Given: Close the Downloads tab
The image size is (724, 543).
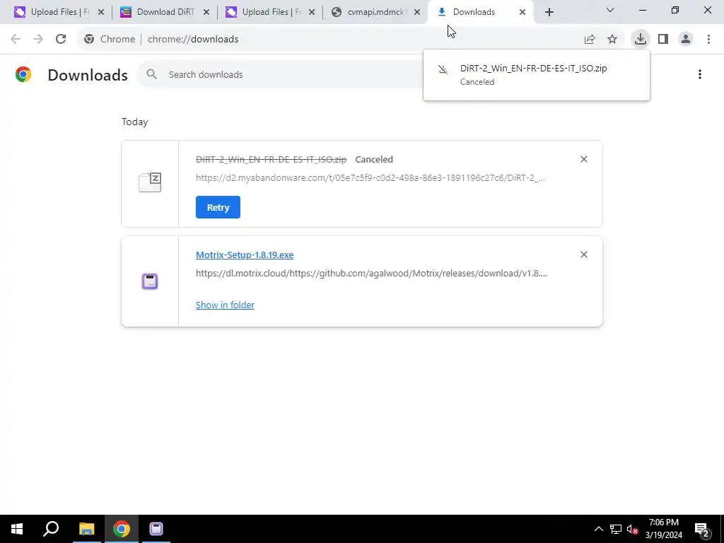Looking at the screenshot, I should (x=522, y=13).
